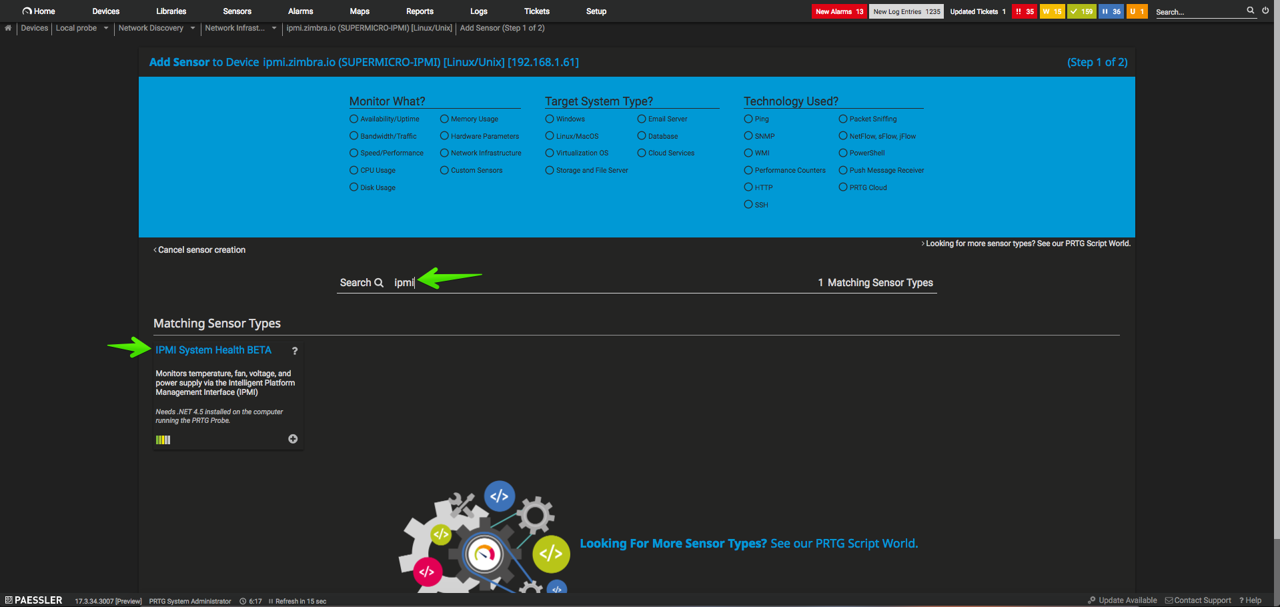Expand the Network Infrast... breadcrumb dropdown arrow
Image resolution: width=1280 pixels, height=607 pixels.
coord(274,28)
